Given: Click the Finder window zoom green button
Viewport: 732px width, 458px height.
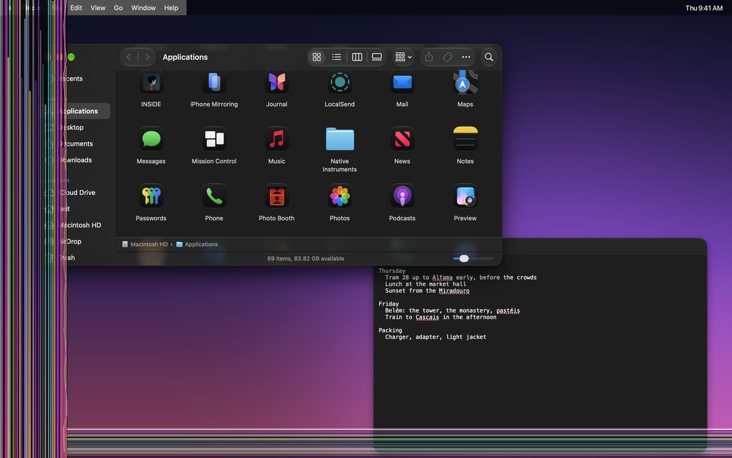Looking at the screenshot, I should 71,57.
